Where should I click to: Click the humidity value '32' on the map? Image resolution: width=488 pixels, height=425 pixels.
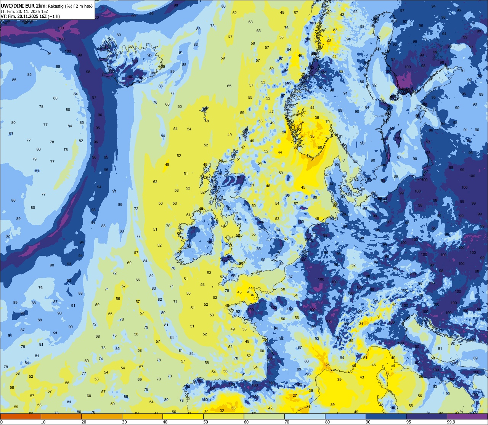click(x=222, y=411)
